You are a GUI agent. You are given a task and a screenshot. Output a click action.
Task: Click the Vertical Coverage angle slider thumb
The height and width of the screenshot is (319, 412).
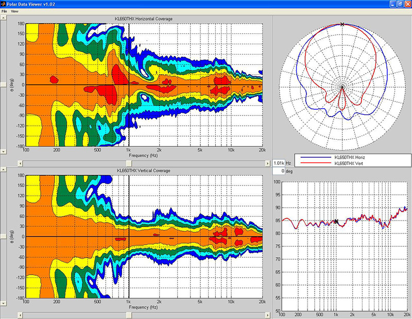pyautogui.click(x=3, y=236)
